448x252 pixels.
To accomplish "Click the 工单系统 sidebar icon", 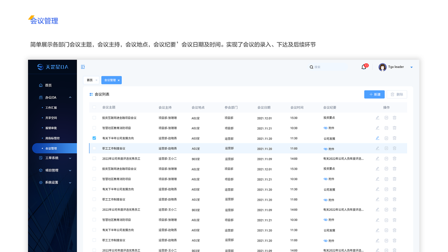I will [41, 158].
